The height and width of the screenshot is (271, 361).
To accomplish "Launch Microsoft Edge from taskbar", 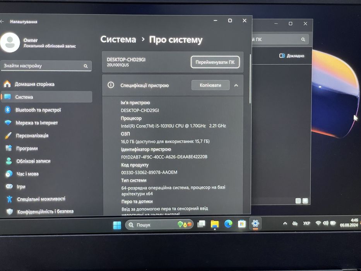I will click(x=228, y=224).
